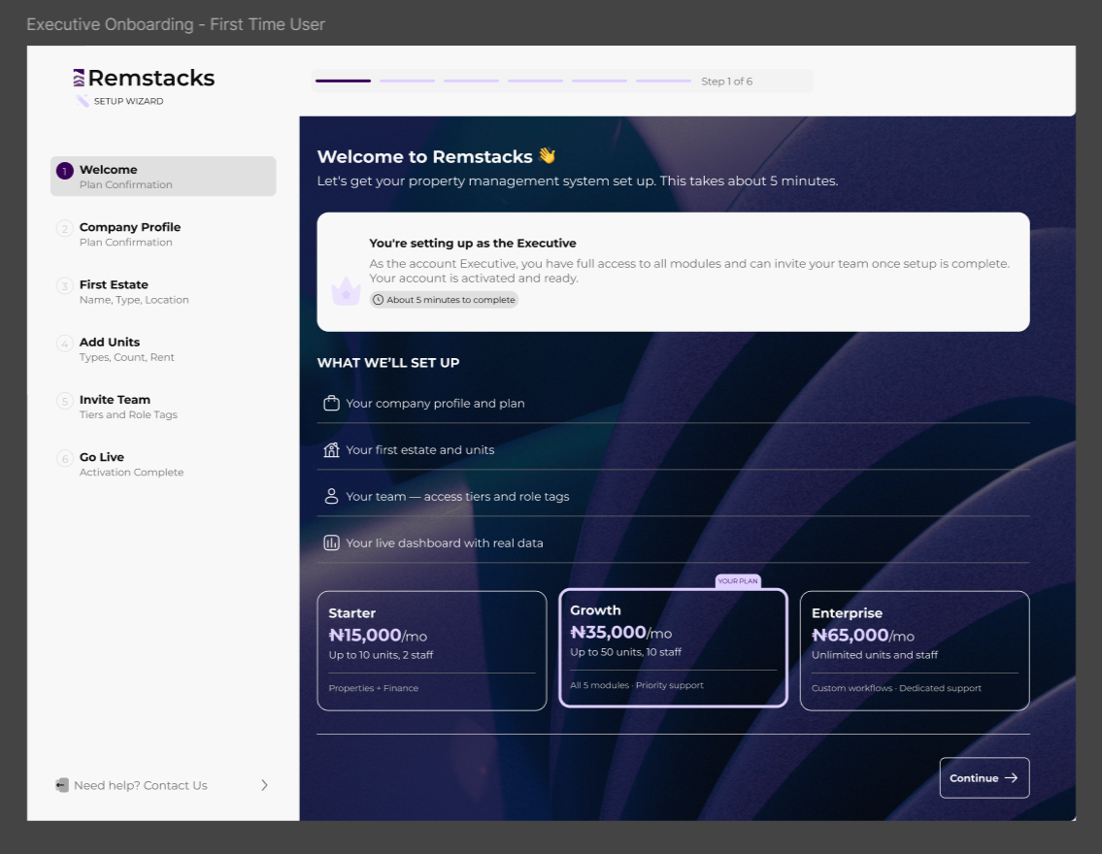
Task: Choose the Growth plan card
Action: click(x=673, y=647)
